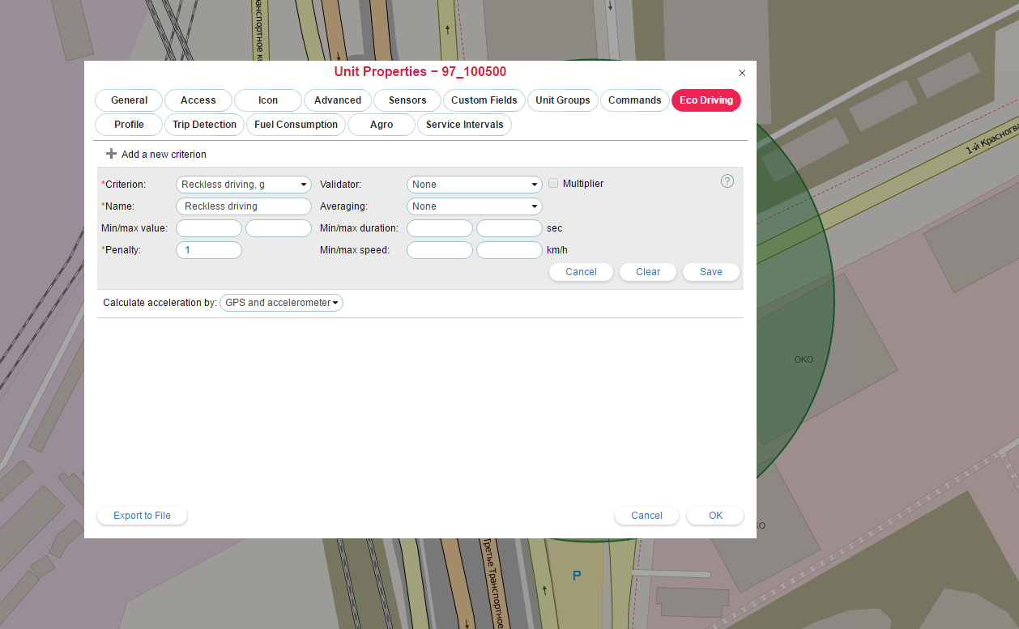
Task: Confirm the dialog with OK
Action: point(715,516)
